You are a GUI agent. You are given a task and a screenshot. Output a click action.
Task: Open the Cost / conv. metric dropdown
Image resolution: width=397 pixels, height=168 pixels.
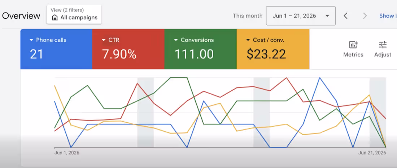coord(265,40)
